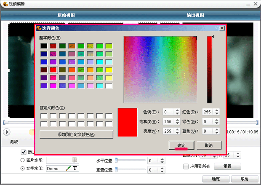
Task: Select the text watermark radio button
Action: [x=23, y=168]
